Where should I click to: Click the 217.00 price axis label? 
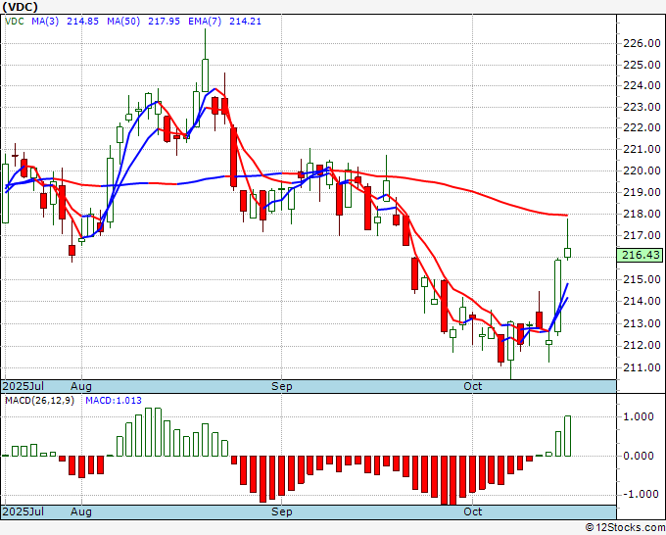point(642,235)
